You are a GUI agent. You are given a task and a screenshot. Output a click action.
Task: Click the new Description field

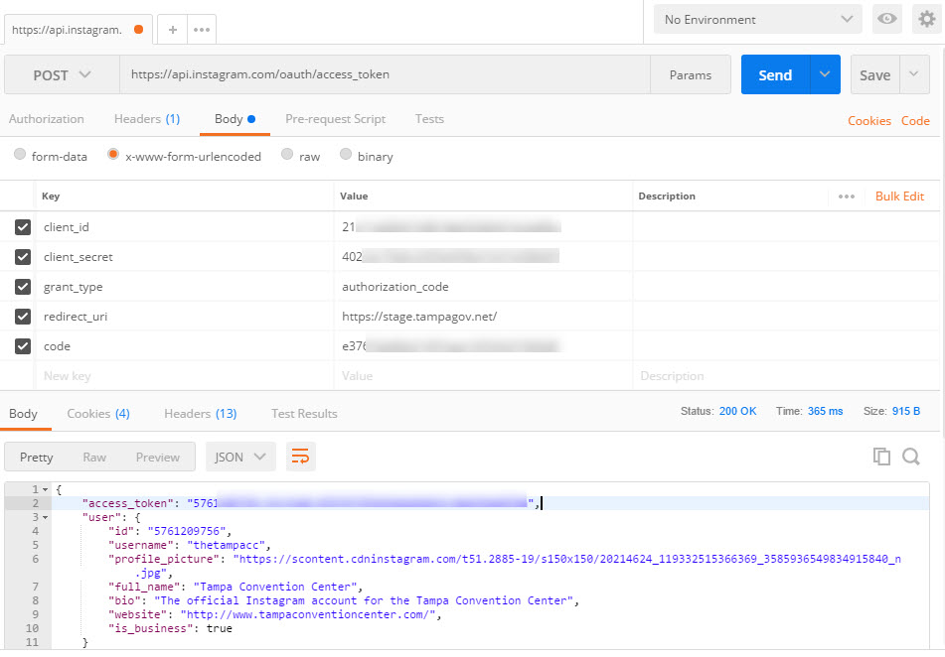pos(786,376)
